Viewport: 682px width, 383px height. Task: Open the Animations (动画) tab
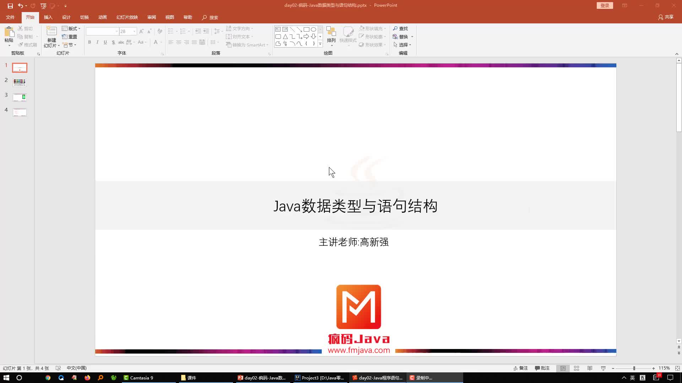102,17
